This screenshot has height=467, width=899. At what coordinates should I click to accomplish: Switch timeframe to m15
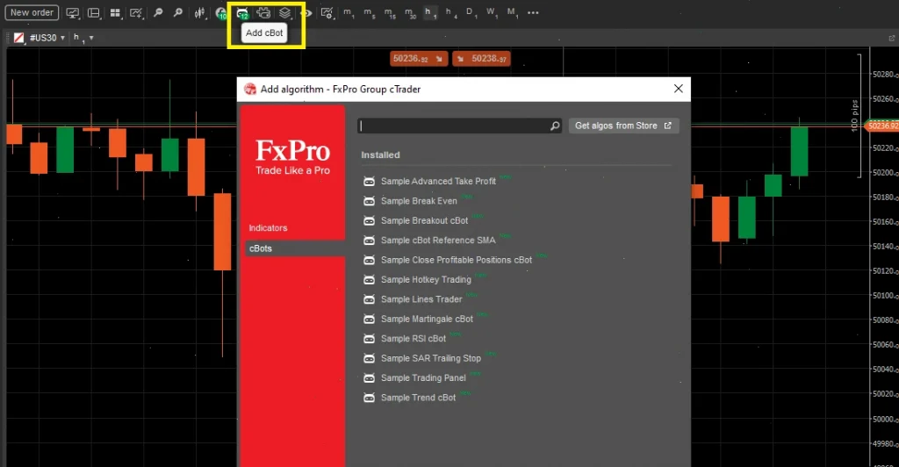(389, 12)
